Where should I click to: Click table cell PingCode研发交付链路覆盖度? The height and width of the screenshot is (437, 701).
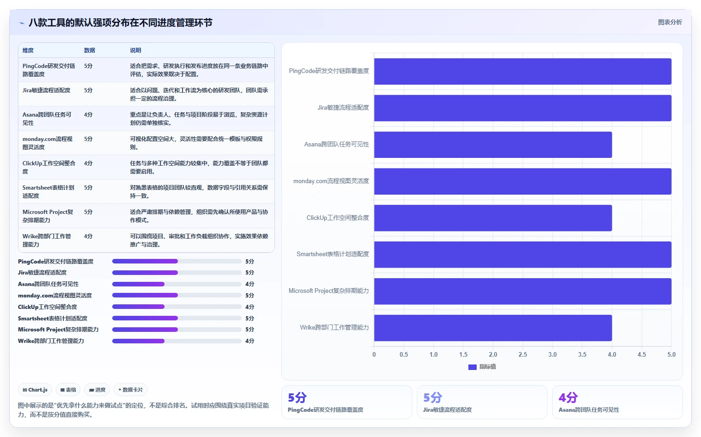pyautogui.click(x=49, y=70)
